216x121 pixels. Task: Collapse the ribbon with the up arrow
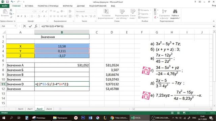(214, 21)
